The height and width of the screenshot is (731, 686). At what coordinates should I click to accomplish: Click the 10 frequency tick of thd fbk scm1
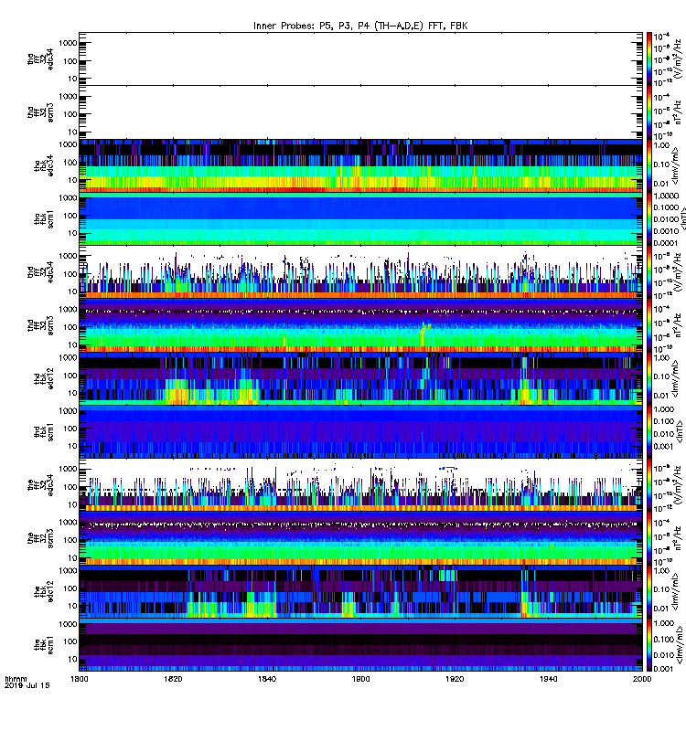(72, 446)
